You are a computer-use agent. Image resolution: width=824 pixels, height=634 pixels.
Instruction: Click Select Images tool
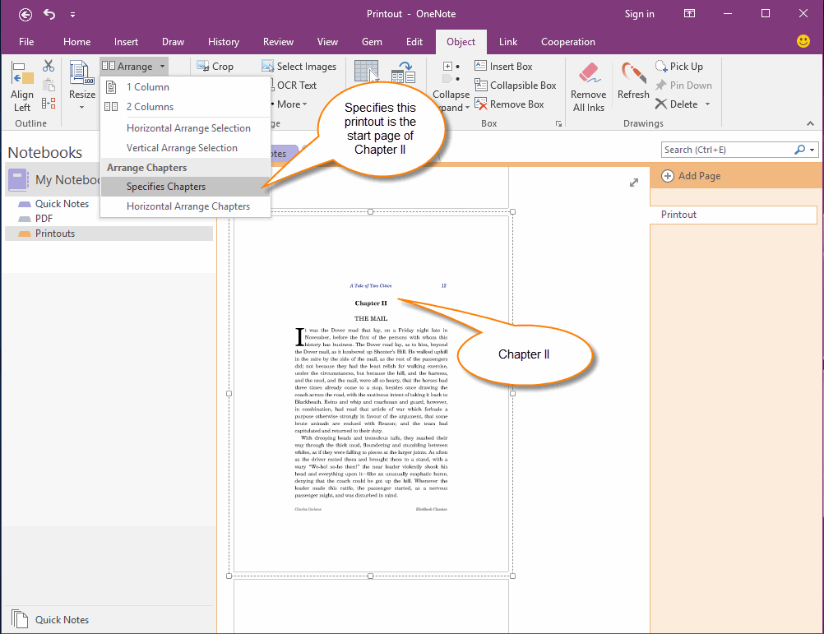[299, 66]
